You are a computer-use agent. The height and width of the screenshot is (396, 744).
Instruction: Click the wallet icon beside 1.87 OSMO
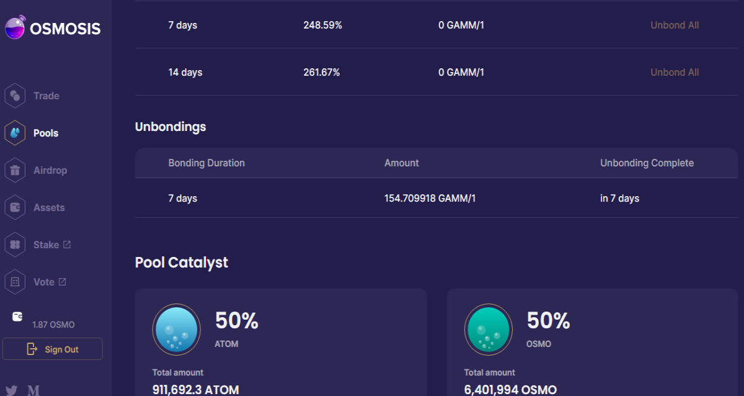point(17,317)
